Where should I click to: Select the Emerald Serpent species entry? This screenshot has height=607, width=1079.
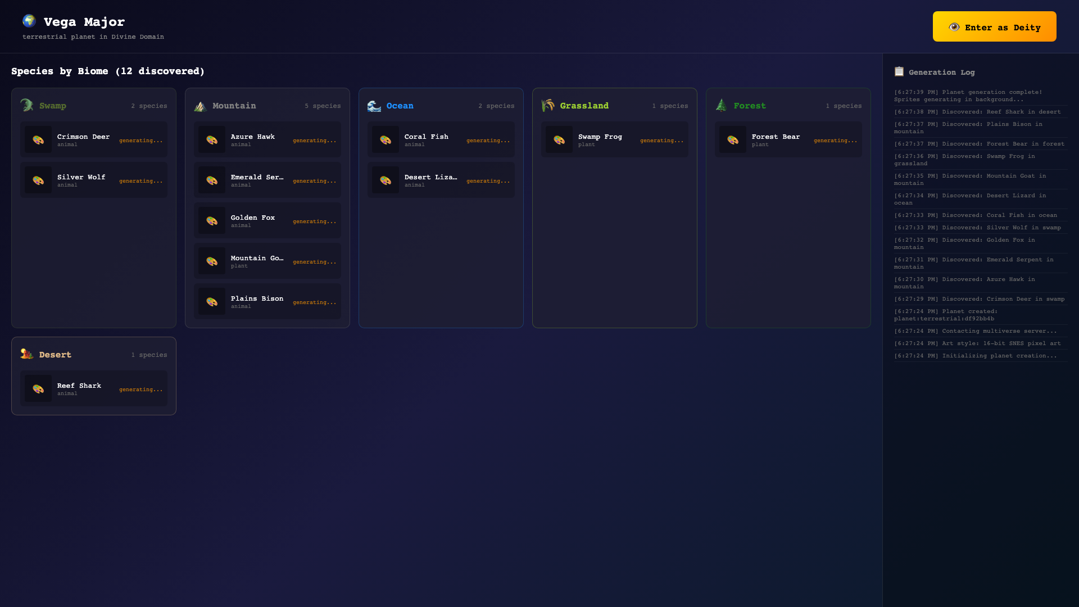click(x=268, y=180)
